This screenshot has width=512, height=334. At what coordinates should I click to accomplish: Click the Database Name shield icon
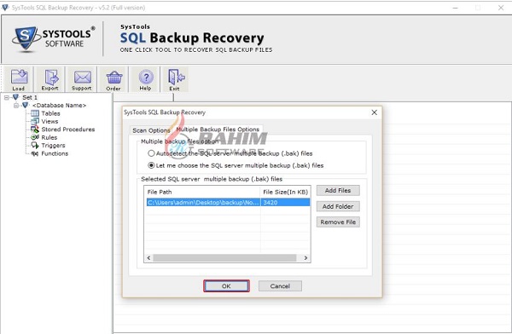click(25, 105)
